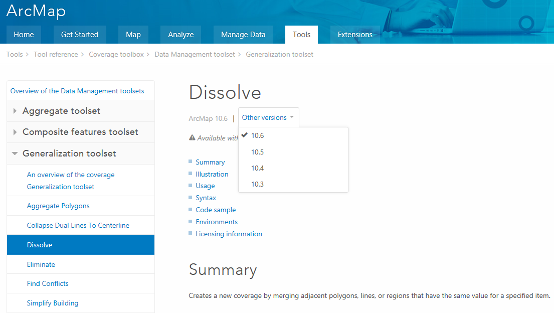Open the Coverage toolbox breadcrumb
Screen dimensions: 554x313
116,54
